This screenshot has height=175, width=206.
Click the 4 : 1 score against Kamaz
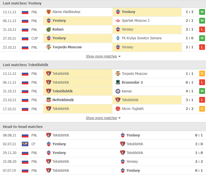tap(189, 91)
